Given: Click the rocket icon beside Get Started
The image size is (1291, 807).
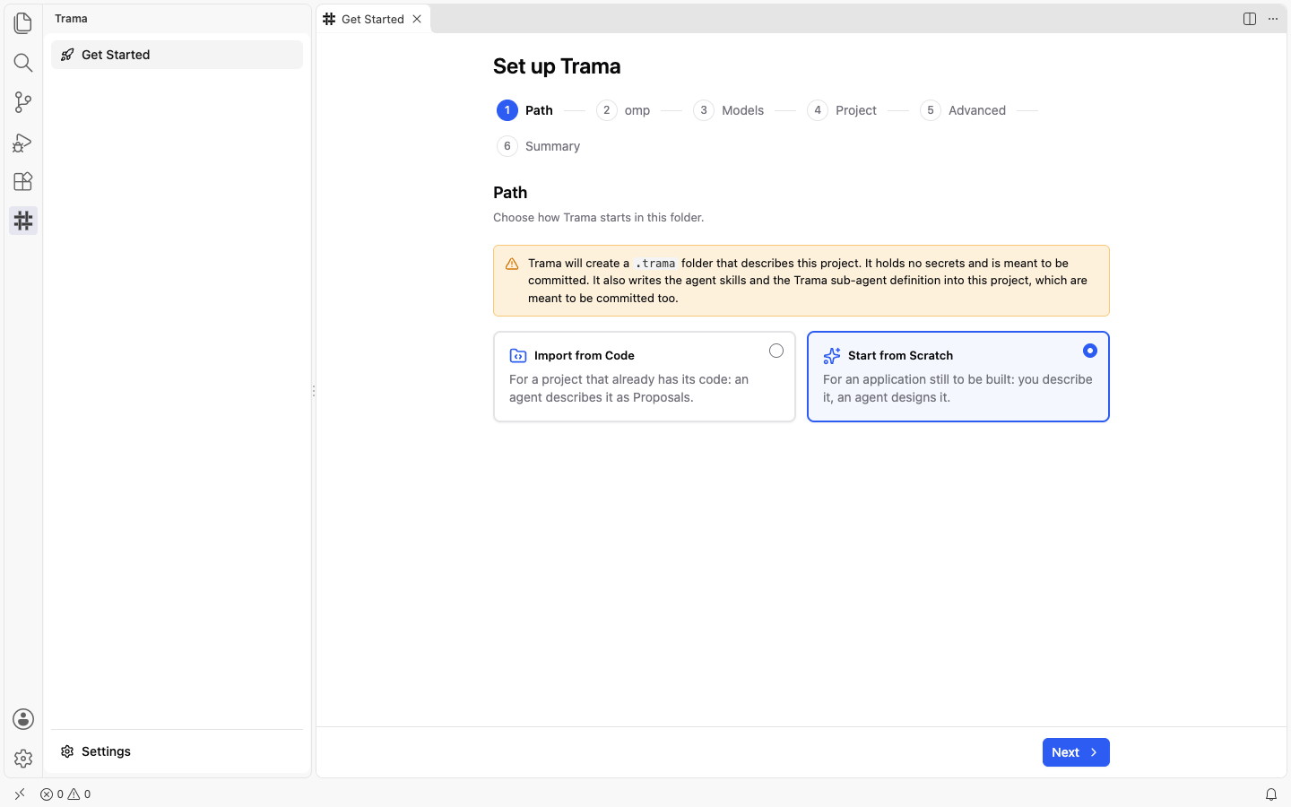Looking at the screenshot, I should tap(67, 55).
